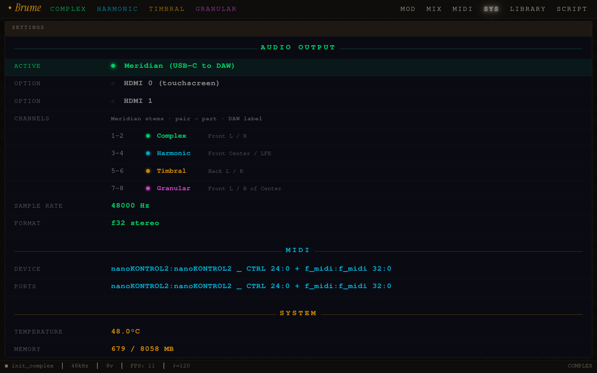Image resolution: width=597 pixels, height=373 pixels.
Task: Click the Granular channel color dot
Action: 148,188
